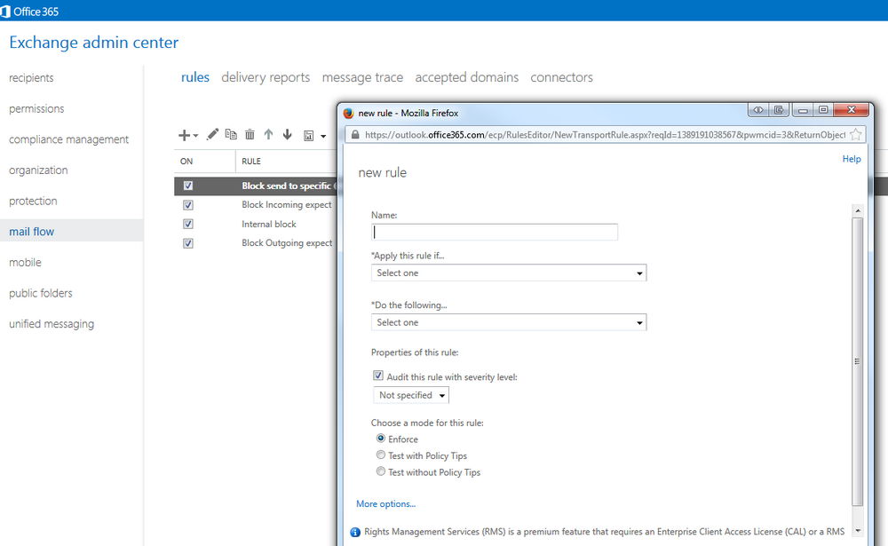
Task: Select Test without Policy Tips mode
Action: click(x=381, y=471)
